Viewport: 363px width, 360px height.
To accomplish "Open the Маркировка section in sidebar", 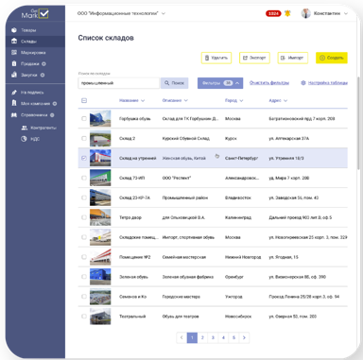I will pos(33,53).
